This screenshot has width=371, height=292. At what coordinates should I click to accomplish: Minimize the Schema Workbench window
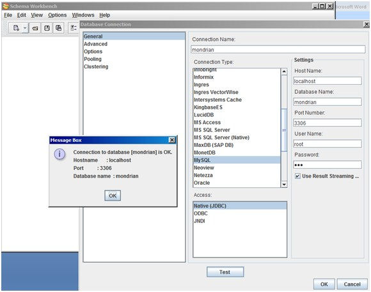click(315, 6)
